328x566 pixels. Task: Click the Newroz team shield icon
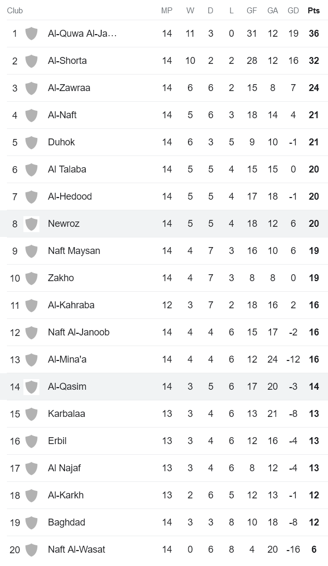[x=31, y=224]
